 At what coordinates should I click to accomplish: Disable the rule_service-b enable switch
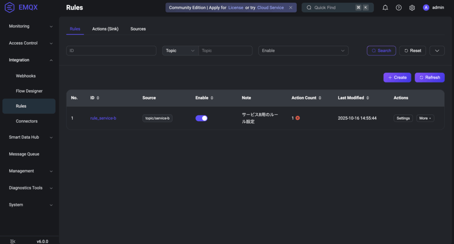click(x=201, y=118)
